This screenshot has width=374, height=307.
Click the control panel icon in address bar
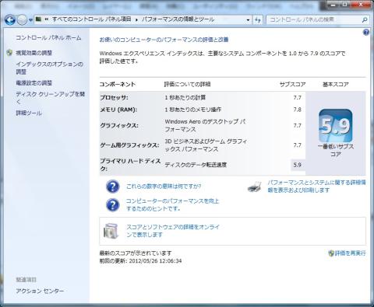coord(38,19)
